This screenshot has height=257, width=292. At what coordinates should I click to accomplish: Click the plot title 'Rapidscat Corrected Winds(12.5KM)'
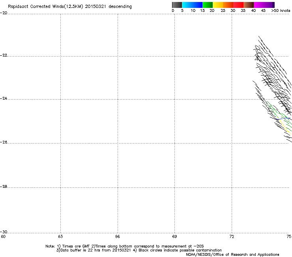45,7
